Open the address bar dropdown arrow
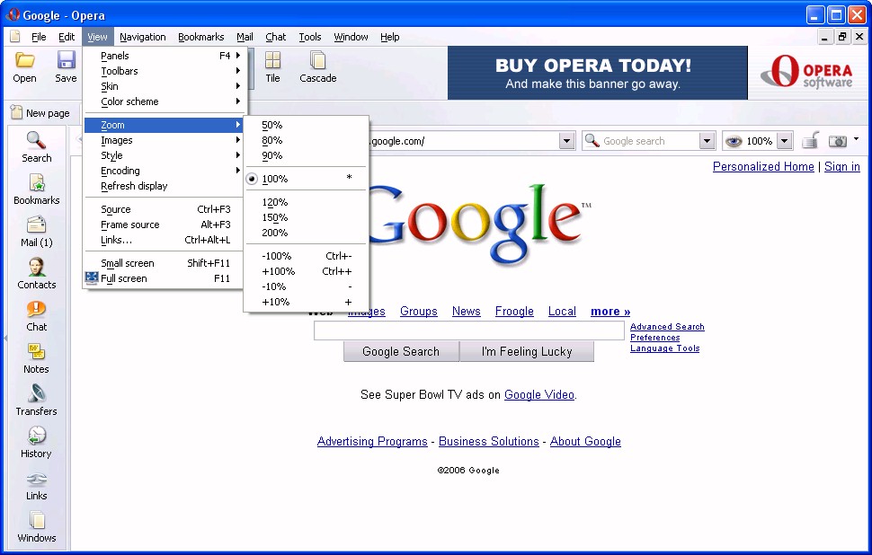Image resolution: width=872 pixels, height=555 pixels. coord(566,141)
